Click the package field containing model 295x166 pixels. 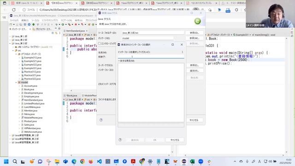[147, 38]
